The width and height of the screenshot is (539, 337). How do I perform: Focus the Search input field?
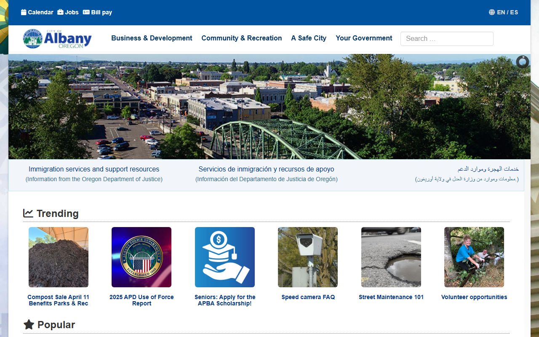tap(447, 39)
